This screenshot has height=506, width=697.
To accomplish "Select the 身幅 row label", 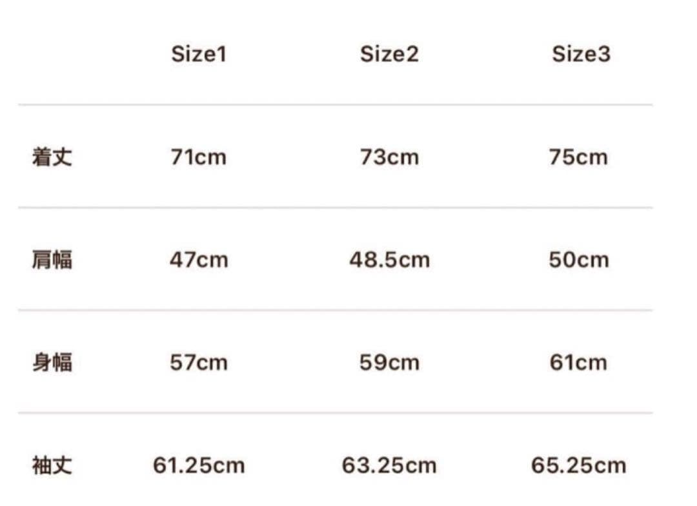I will click(52, 362).
